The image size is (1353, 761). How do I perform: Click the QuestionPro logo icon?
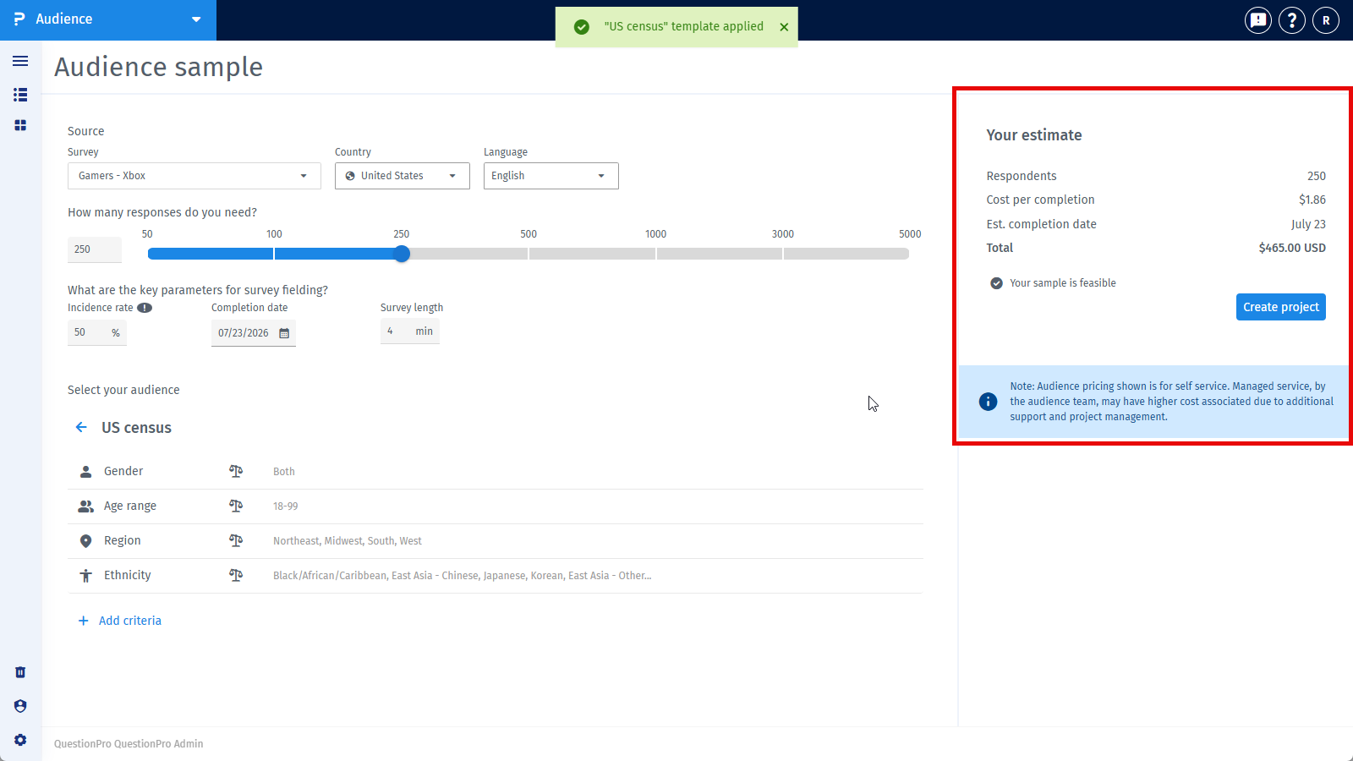coord(19,19)
